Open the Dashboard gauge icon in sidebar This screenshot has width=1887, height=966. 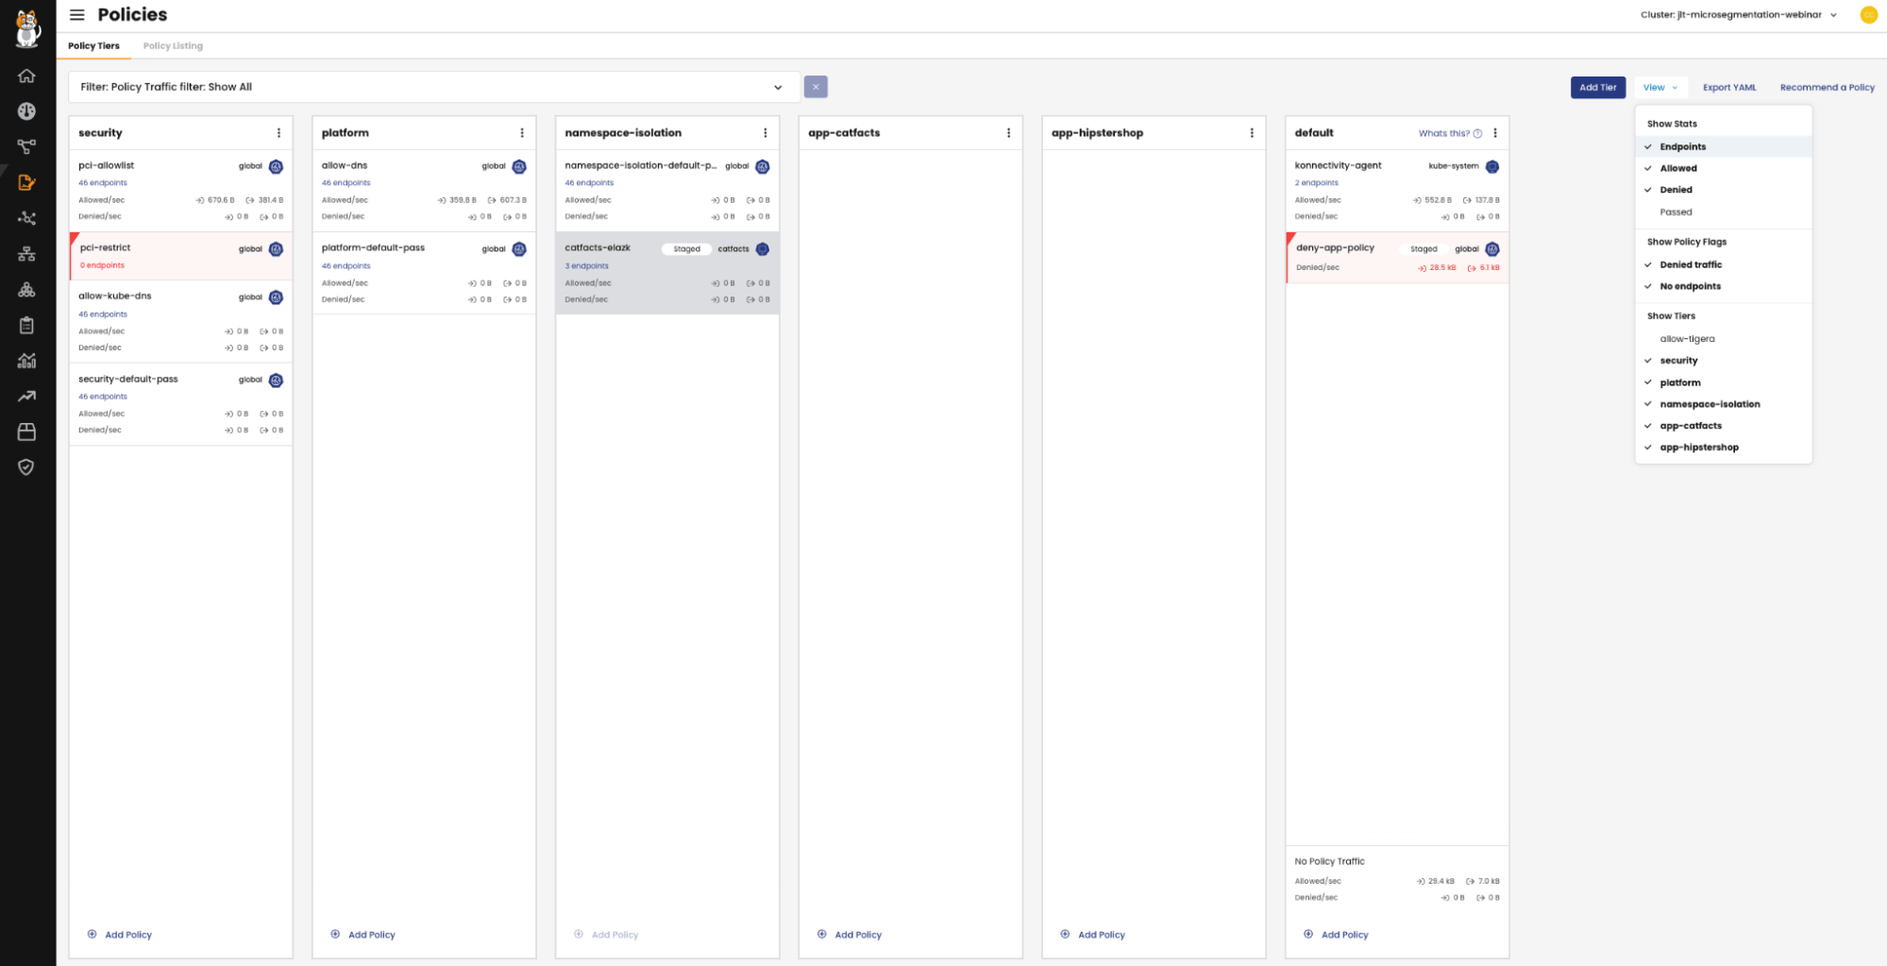26,111
